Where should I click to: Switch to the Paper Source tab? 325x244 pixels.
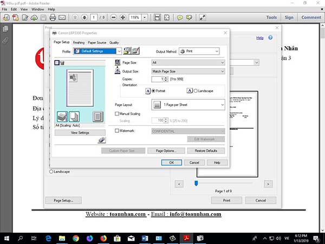(x=97, y=42)
